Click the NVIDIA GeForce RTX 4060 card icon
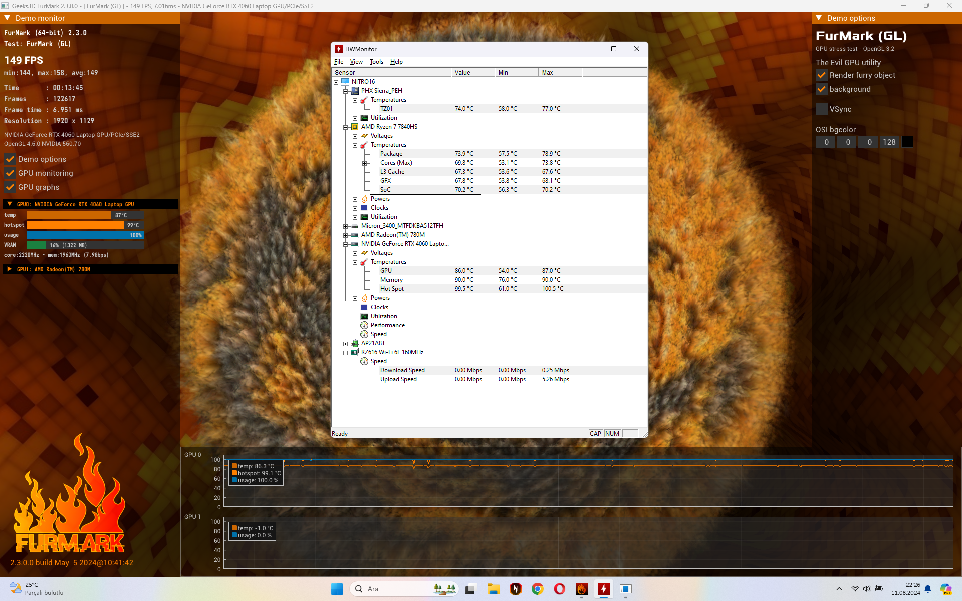Image resolution: width=962 pixels, height=601 pixels. click(355, 244)
